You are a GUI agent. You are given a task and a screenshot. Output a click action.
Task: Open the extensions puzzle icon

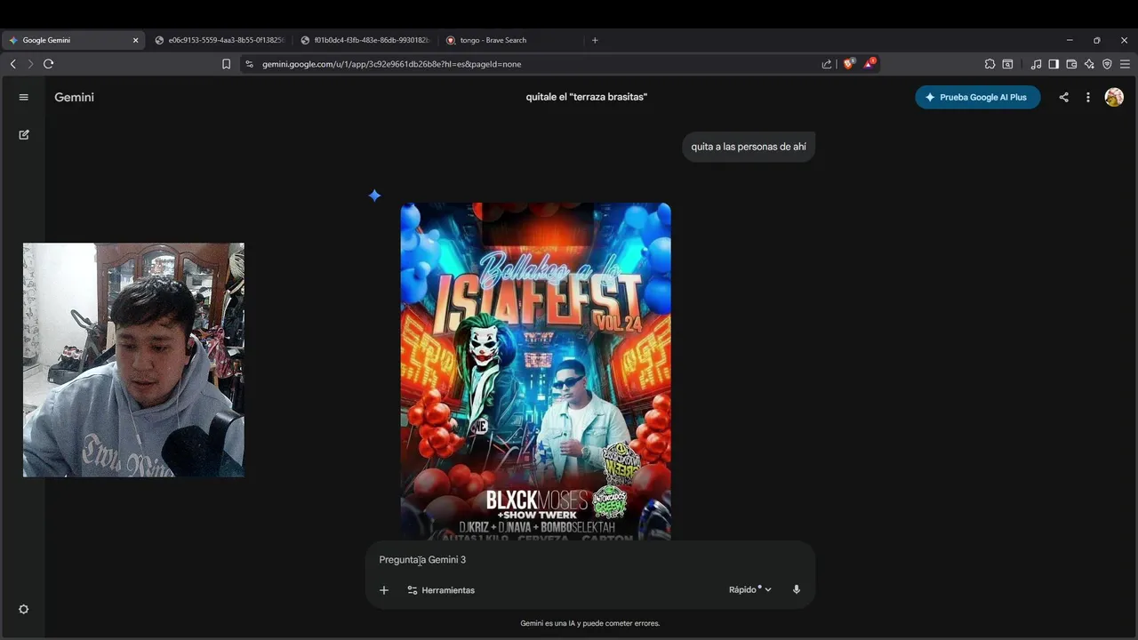tap(990, 64)
